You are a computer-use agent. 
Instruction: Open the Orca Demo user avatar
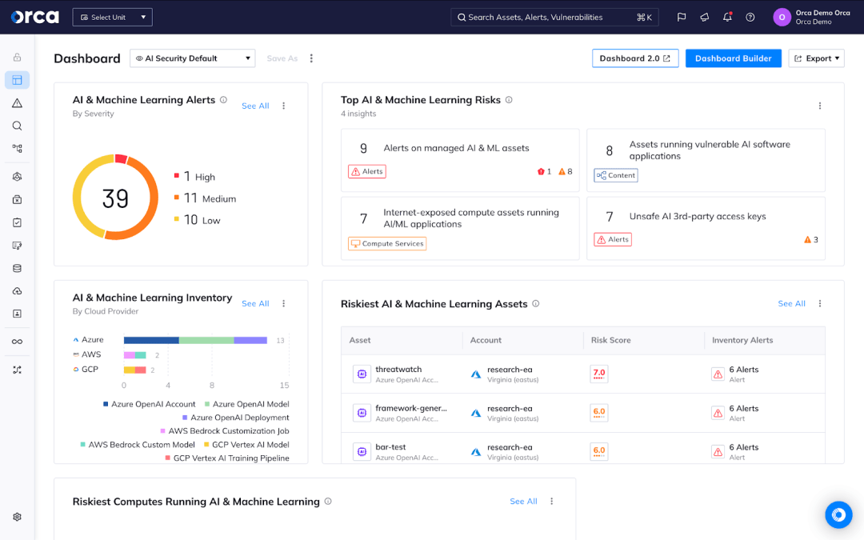coord(782,17)
